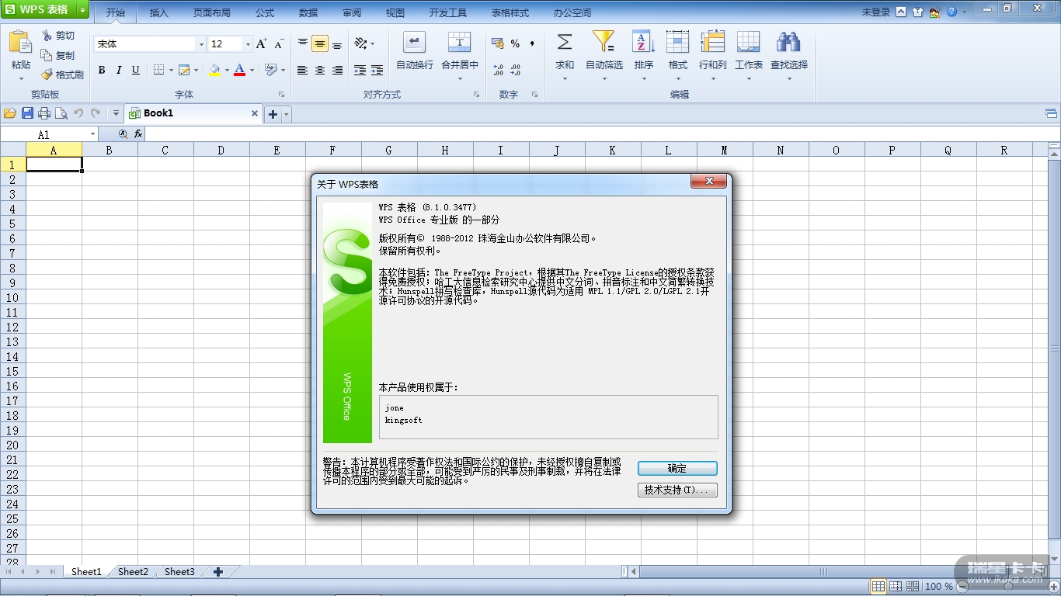Toggle underline formatting
This screenshot has width=1061, height=596.
[136, 70]
